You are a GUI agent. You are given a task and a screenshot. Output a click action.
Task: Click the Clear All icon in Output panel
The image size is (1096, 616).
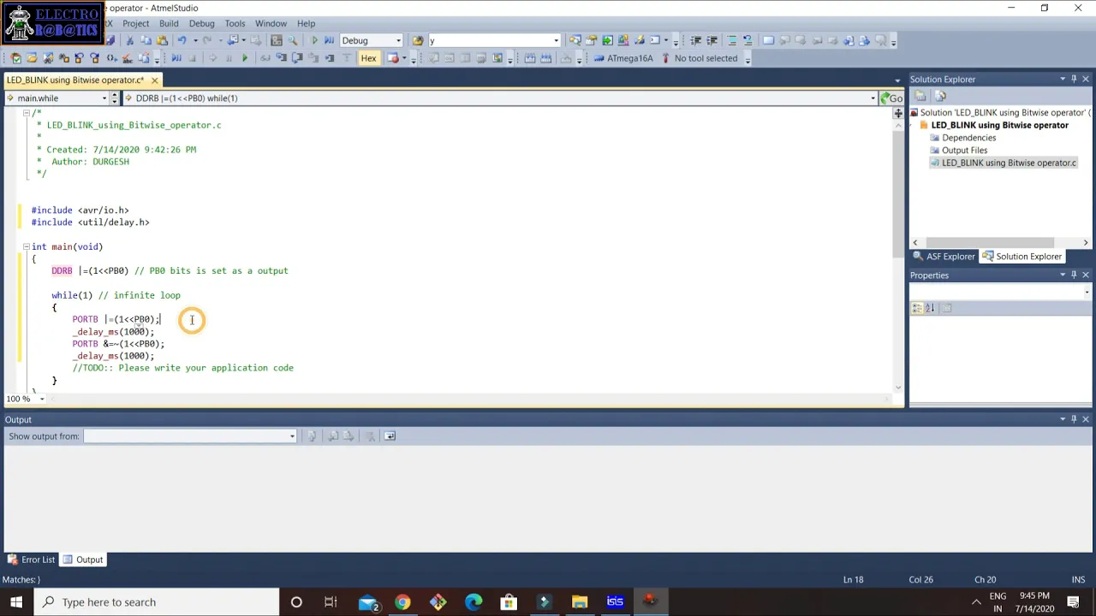coord(370,436)
